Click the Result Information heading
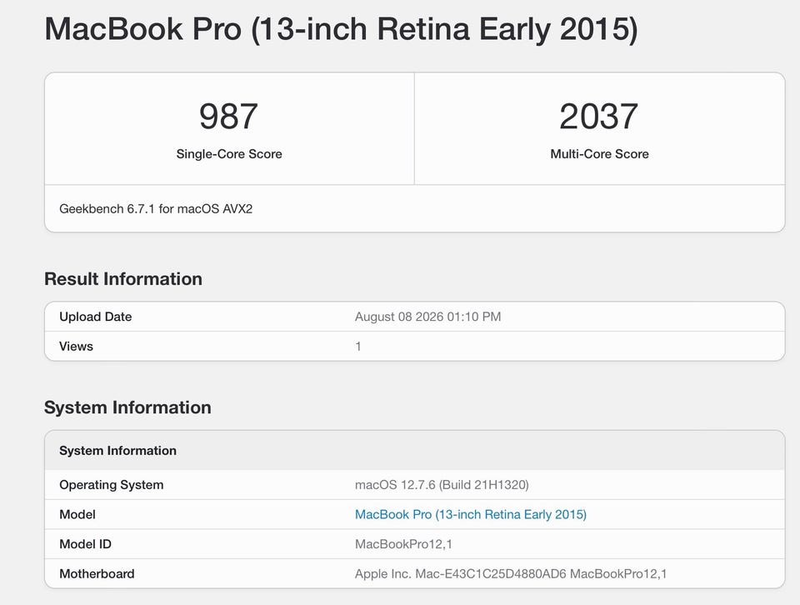The image size is (800, 605). (x=123, y=279)
